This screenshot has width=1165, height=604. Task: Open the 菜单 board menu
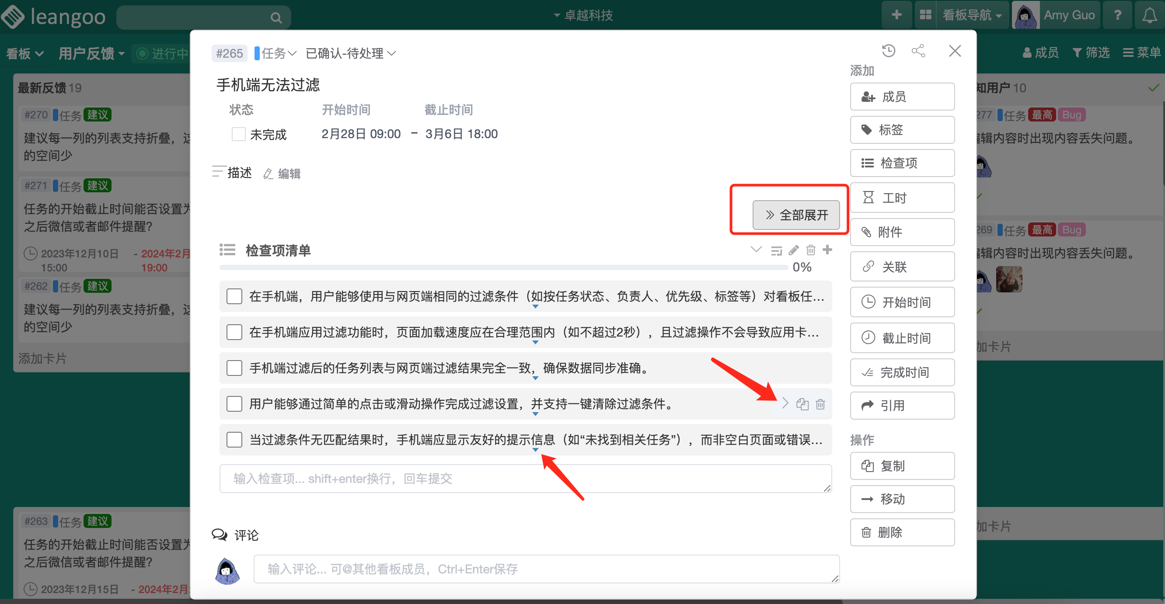(x=1141, y=53)
